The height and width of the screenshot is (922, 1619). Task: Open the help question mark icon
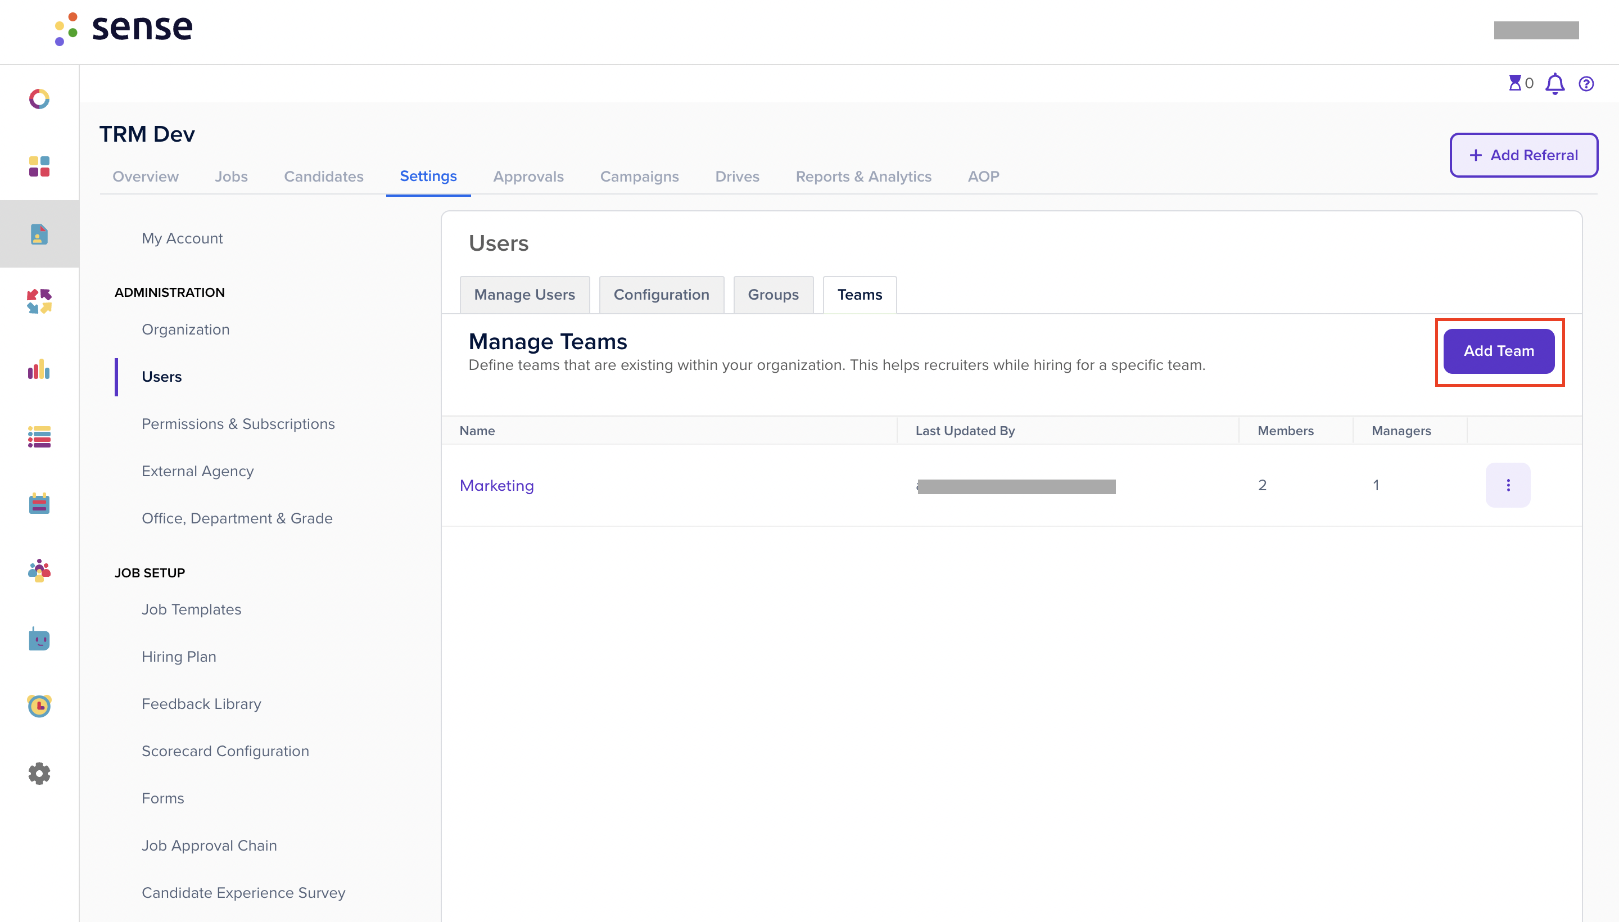coord(1586,84)
